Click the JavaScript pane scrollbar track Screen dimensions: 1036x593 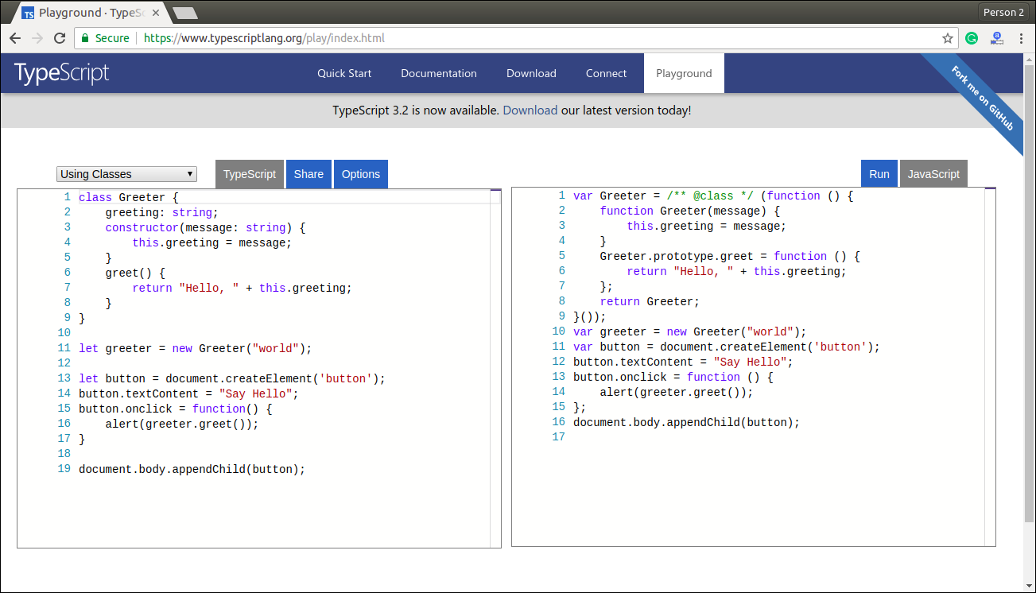(x=990, y=366)
